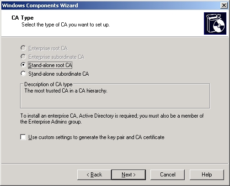Return to the previous page with Back

(x=94, y=175)
